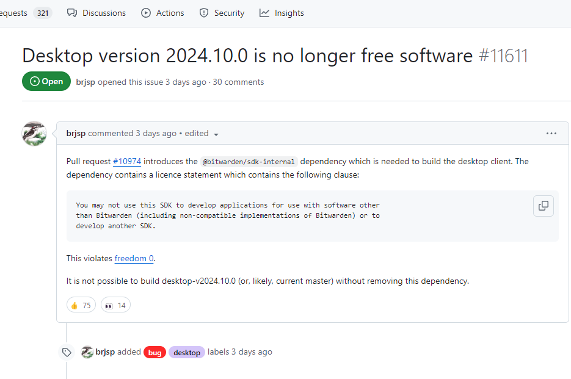Click brjsp name in label added event

pyautogui.click(x=105, y=352)
